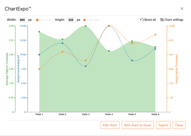Open Chart settings via sliders icon

162,20
